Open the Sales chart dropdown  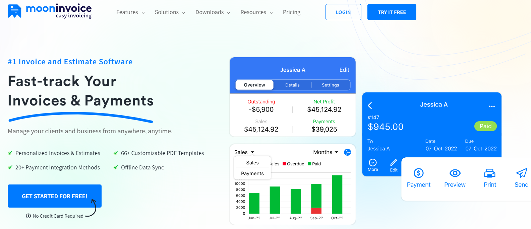tap(244, 152)
